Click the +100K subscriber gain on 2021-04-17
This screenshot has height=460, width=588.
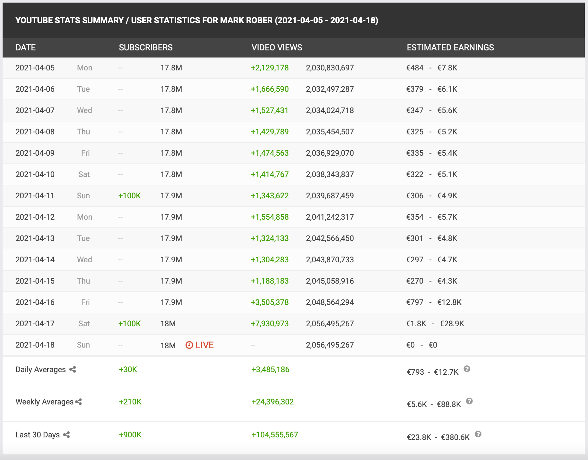point(130,324)
